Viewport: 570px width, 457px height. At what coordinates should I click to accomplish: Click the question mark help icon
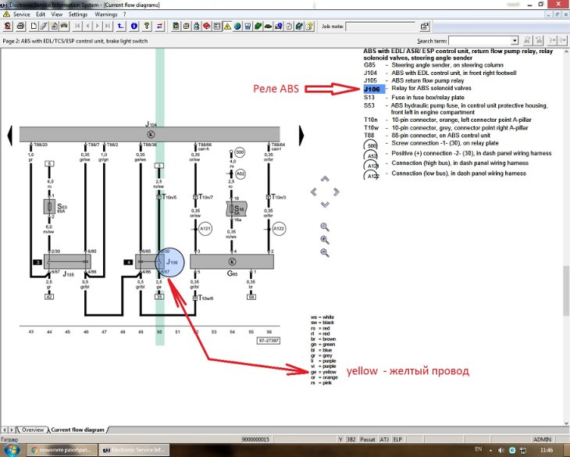[x=147, y=27]
